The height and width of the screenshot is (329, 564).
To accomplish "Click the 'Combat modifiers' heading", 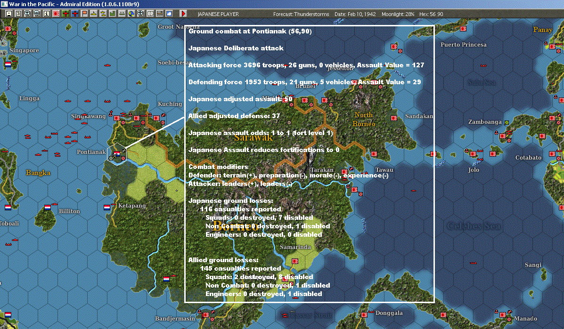I will click(x=218, y=167).
